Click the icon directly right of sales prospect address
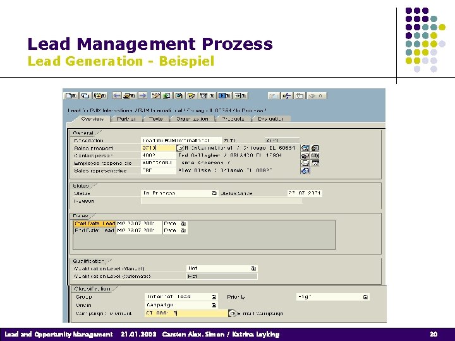The image size is (455, 341). (305, 148)
